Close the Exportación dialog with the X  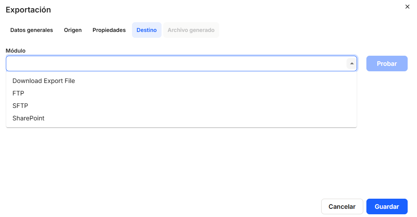(x=407, y=7)
